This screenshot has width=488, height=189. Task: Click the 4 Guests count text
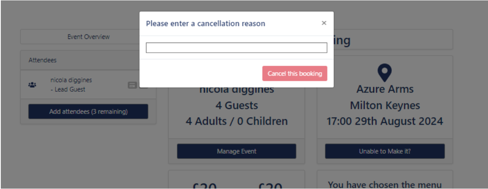pos(236,106)
